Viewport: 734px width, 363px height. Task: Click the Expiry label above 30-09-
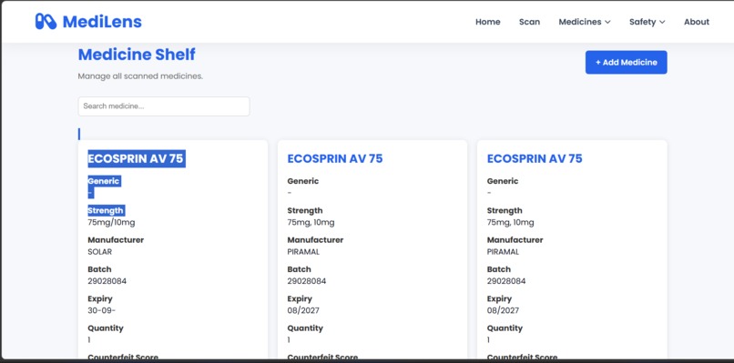[100, 298]
